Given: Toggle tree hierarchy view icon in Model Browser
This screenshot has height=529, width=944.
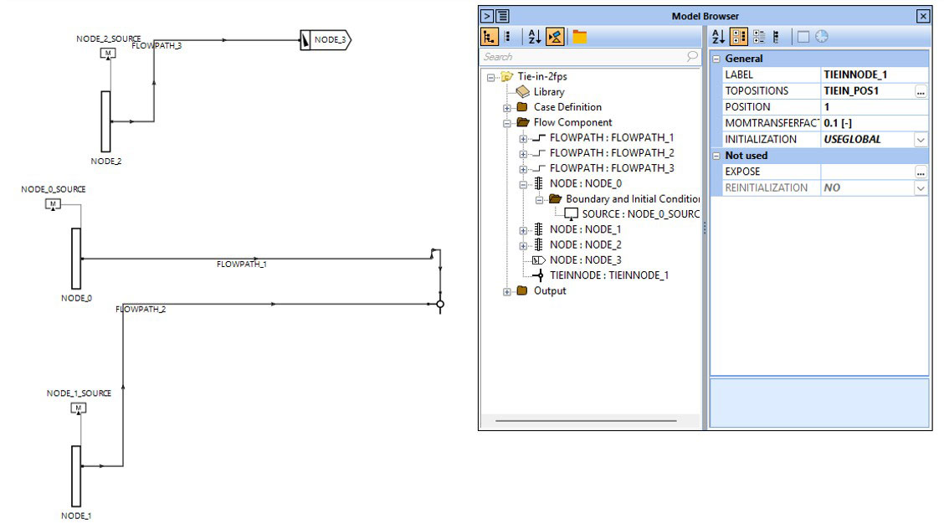Looking at the screenshot, I should 489,37.
